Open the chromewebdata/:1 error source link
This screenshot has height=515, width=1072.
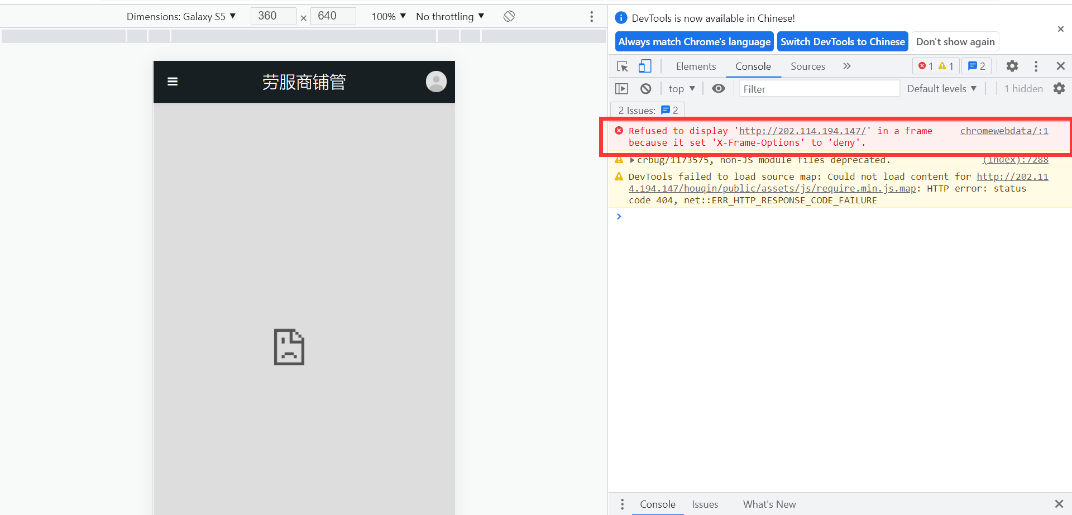pos(1004,131)
